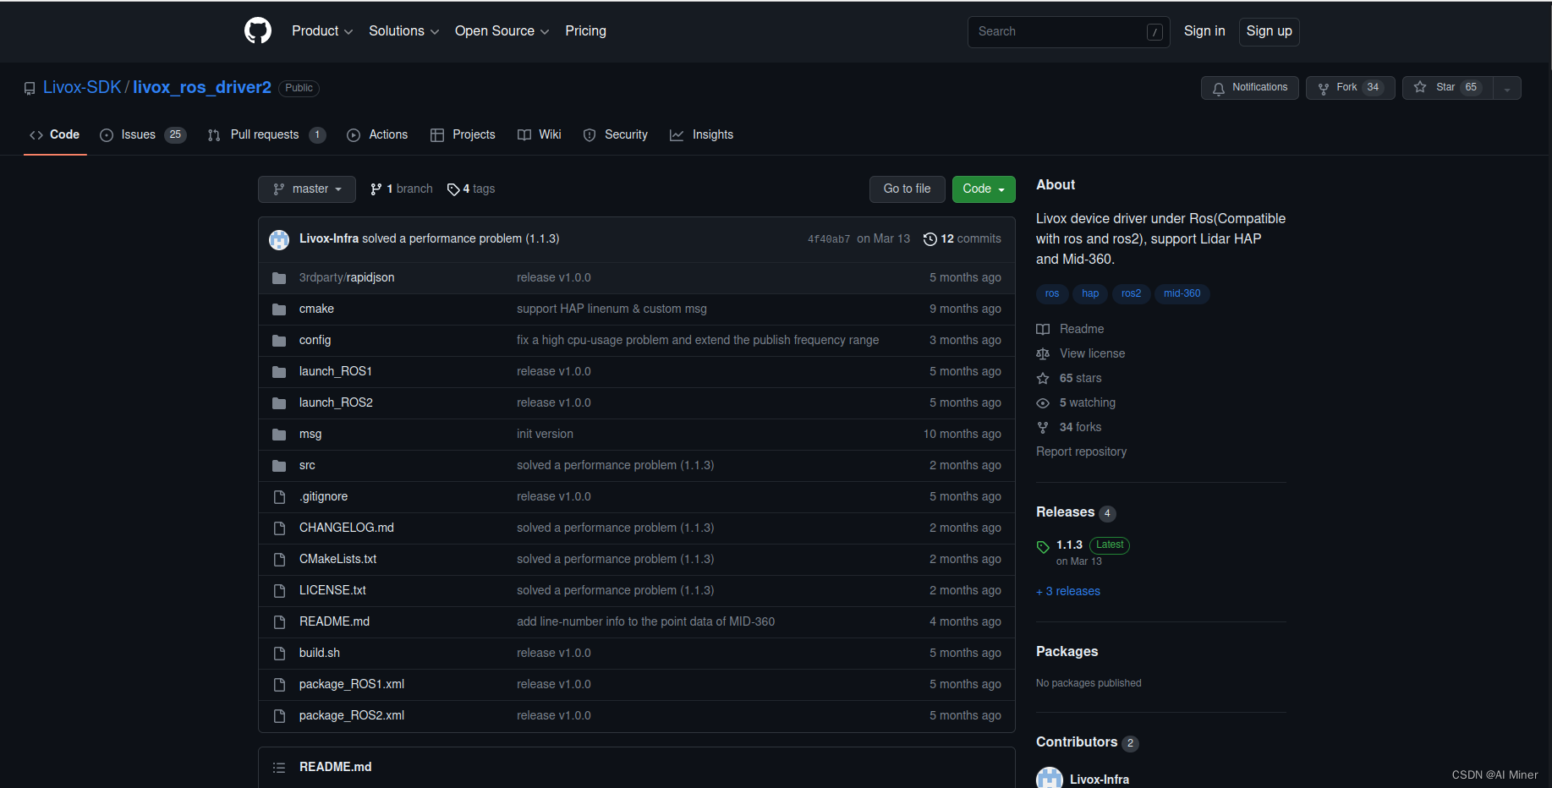Click the slash shortcut icon in Search

(1154, 32)
